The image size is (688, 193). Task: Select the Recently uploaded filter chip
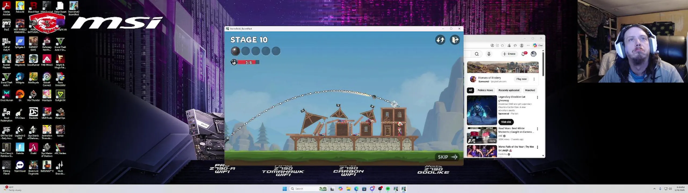click(x=509, y=90)
